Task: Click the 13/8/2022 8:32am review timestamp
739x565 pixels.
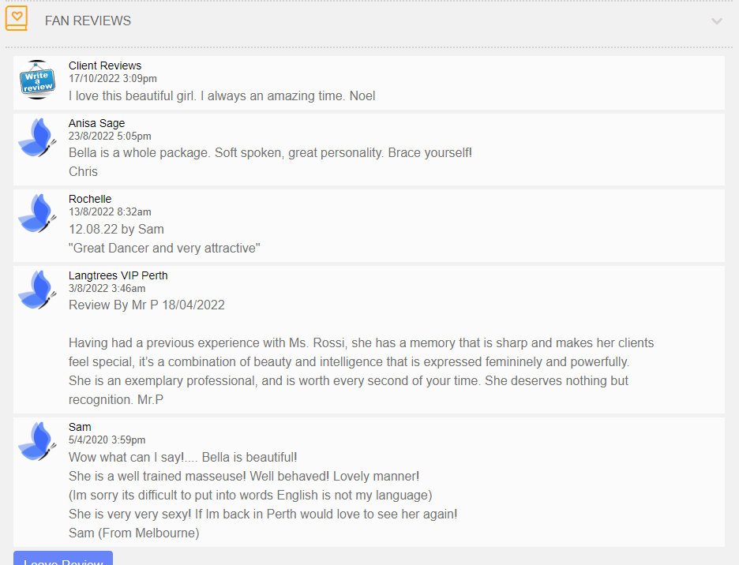Action: pos(110,212)
